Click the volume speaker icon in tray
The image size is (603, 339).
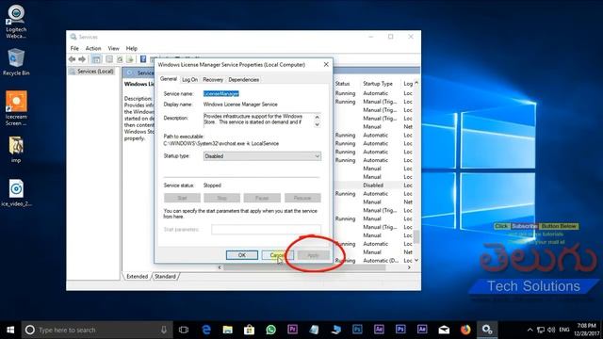pyautogui.click(x=551, y=330)
